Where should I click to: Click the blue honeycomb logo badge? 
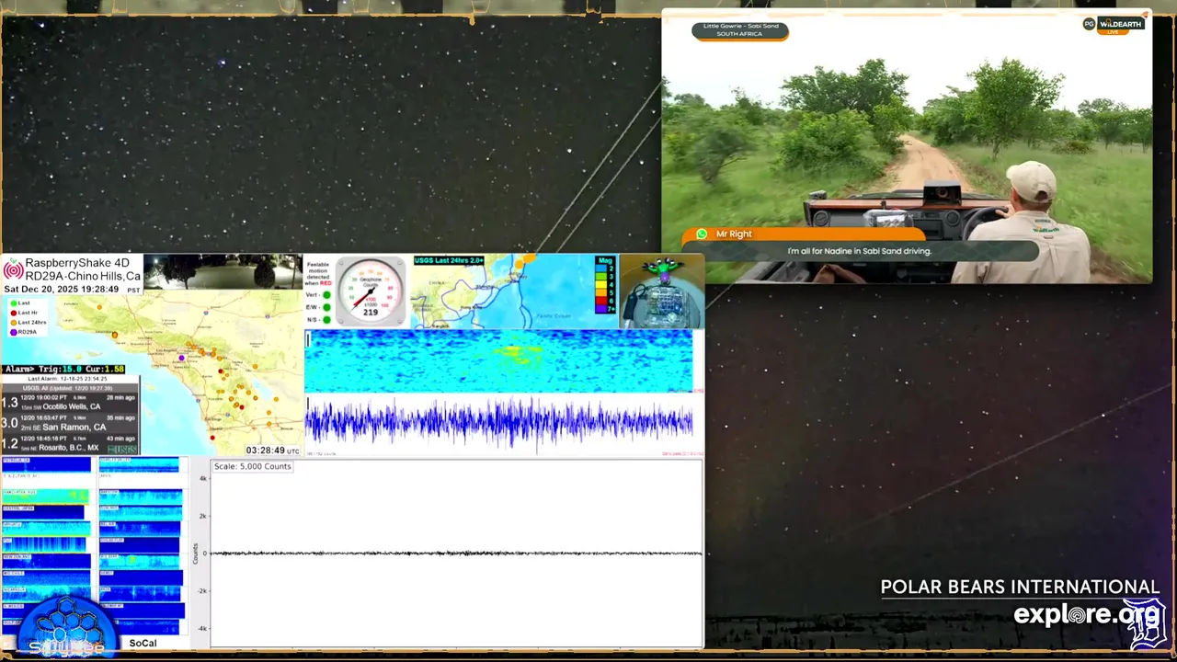click(67, 625)
